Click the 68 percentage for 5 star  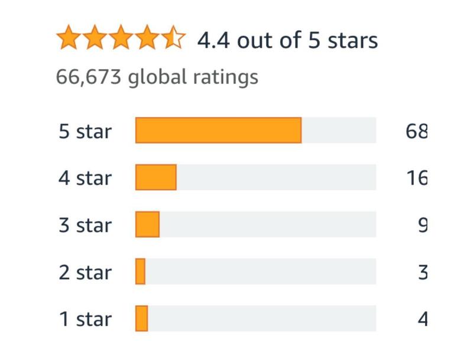tap(417, 131)
